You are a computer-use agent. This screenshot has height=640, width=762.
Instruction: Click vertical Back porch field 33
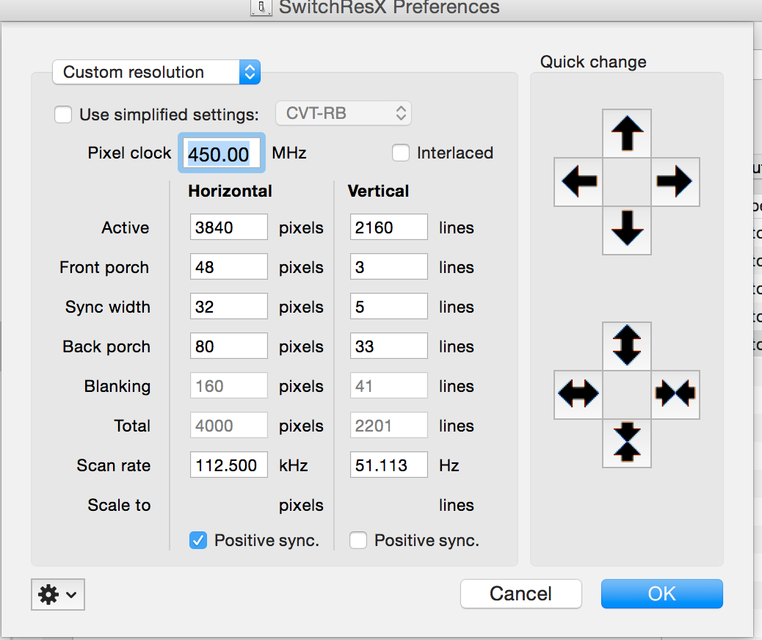coord(389,346)
